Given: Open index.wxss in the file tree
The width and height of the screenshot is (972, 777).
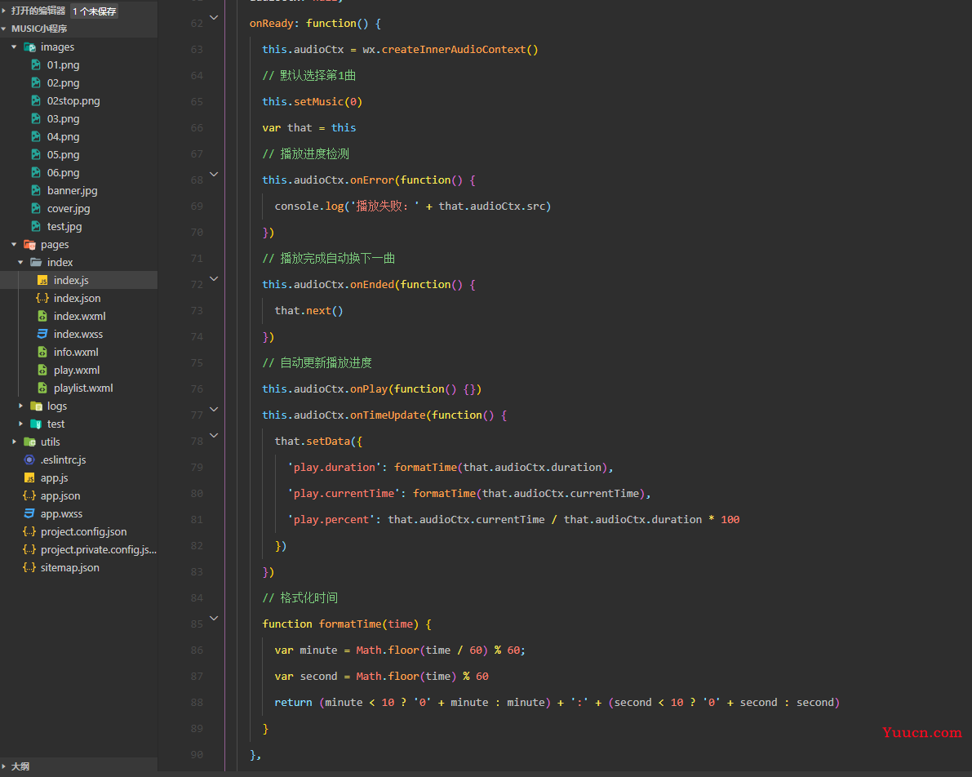Looking at the screenshot, I should tap(78, 335).
